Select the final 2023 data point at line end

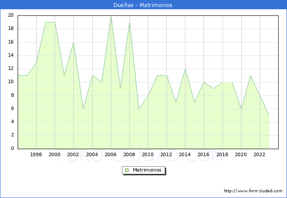point(269,115)
